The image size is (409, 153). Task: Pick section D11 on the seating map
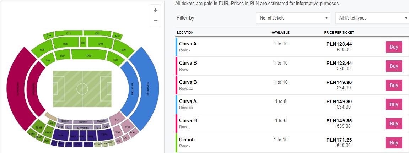click(69, 34)
